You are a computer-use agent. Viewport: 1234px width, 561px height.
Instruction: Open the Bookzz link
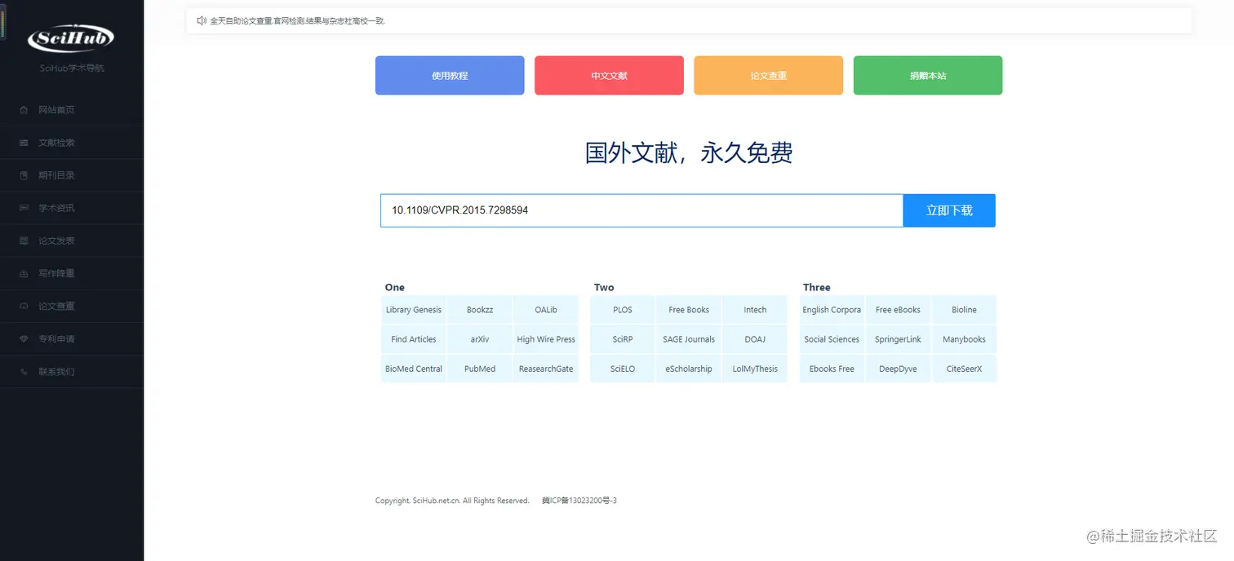(480, 310)
